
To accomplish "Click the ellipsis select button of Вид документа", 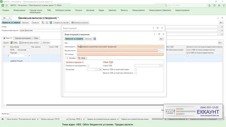I will (x=162, y=50).
